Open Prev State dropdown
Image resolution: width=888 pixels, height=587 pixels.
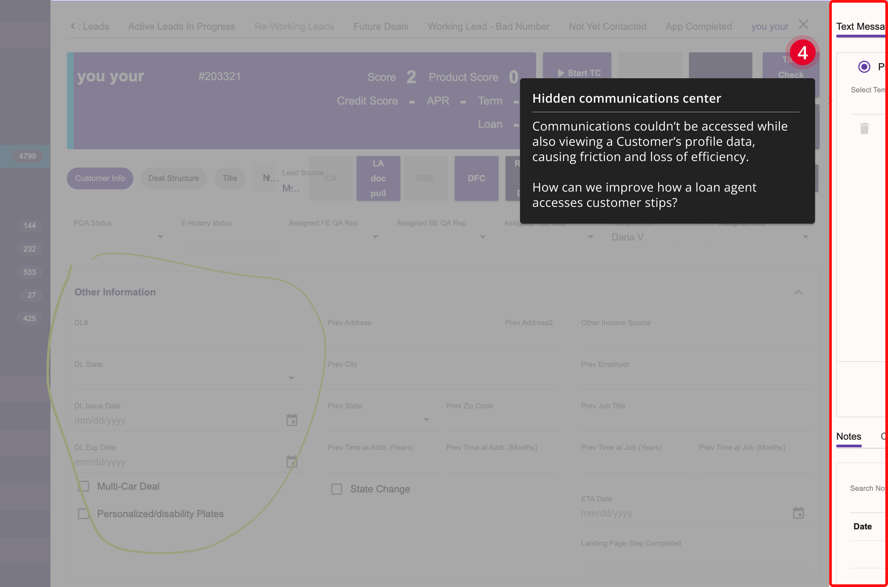[x=426, y=419]
